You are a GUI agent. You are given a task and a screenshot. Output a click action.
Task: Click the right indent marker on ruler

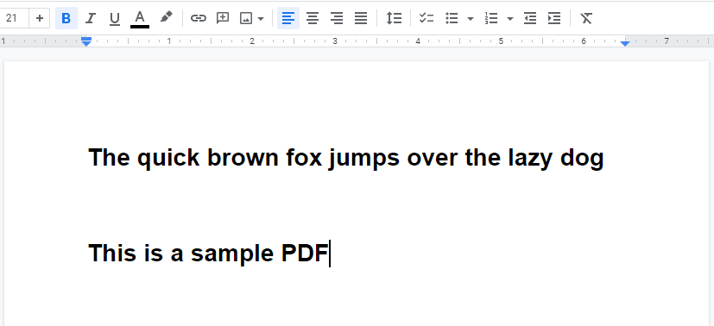tap(625, 43)
